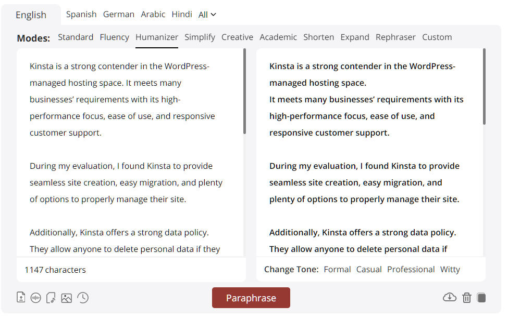This screenshot has width=508, height=319.
Task: Click the input text box scrollbar
Action: tap(244, 91)
